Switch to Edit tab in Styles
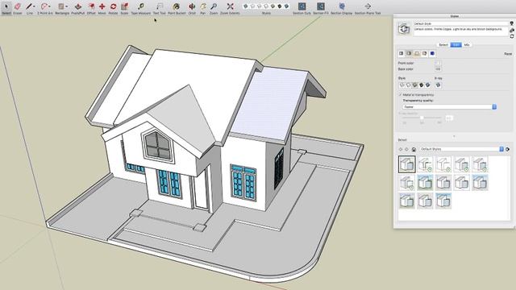Screen dimensions: 516x290 click(456, 45)
